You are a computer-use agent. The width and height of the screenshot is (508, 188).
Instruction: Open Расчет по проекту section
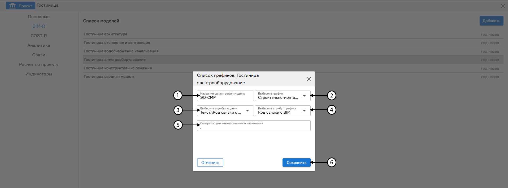pyautogui.click(x=39, y=65)
